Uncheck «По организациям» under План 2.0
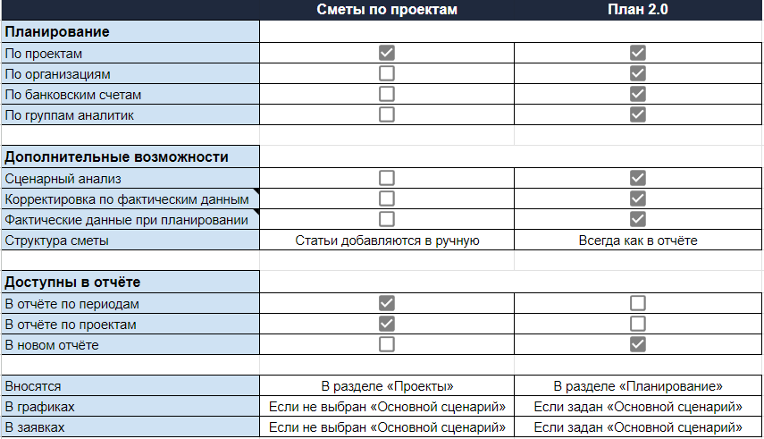The image size is (764, 439). pyautogui.click(x=638, y=73)
